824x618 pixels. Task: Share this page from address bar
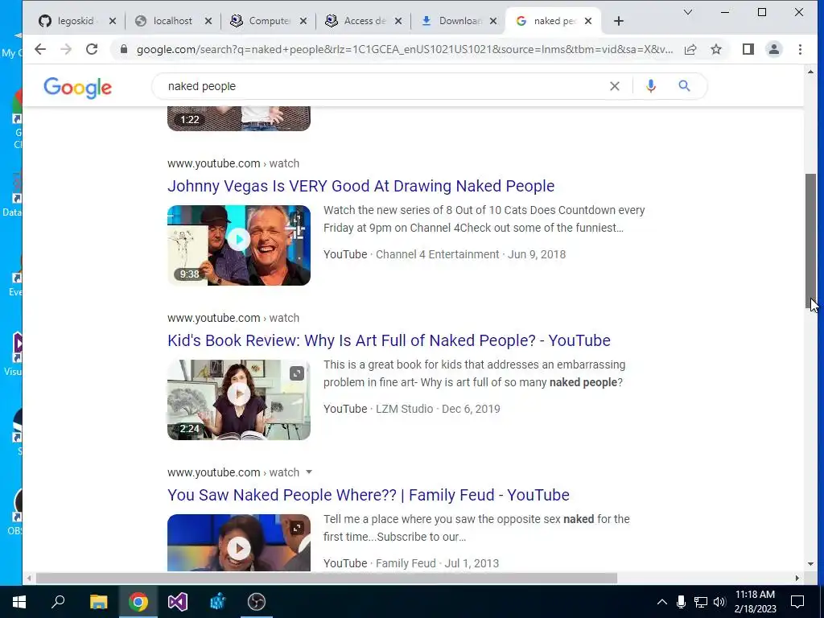[690, 49]
